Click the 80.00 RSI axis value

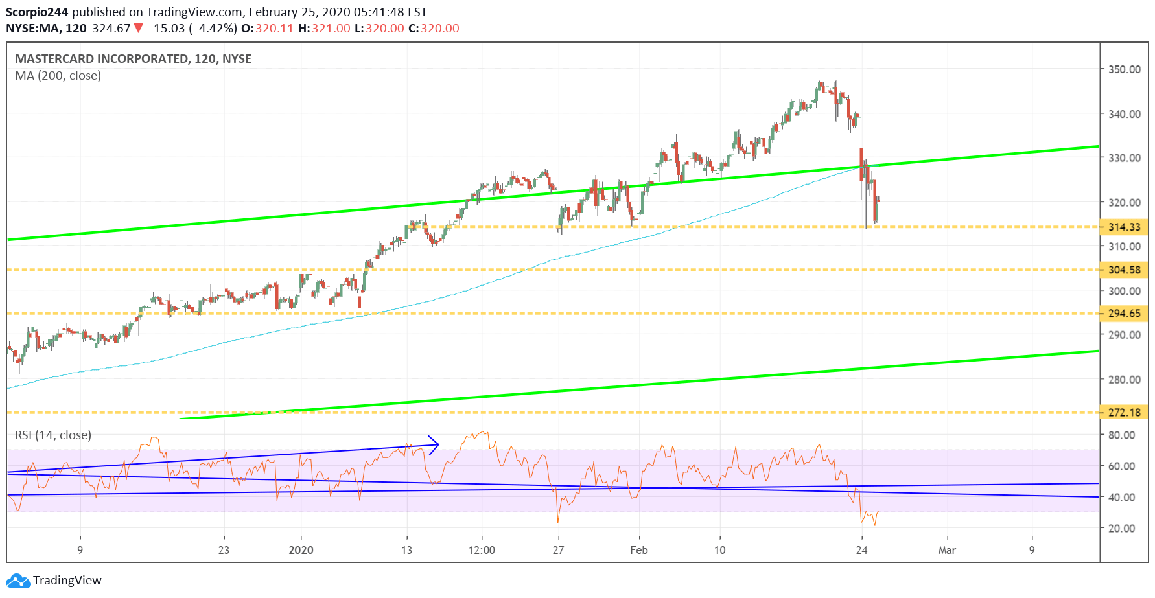point(1122,435)
